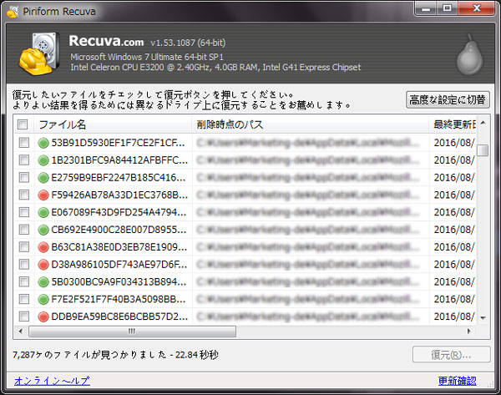Open the オンラインヘルプ link
This screenshot has width=501, height=395.
[52, 381]
